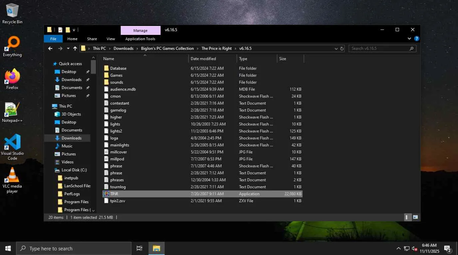458x255 pixels.
Task: Refresh the v6.16.5 folder view
Action: coord(342,48)
